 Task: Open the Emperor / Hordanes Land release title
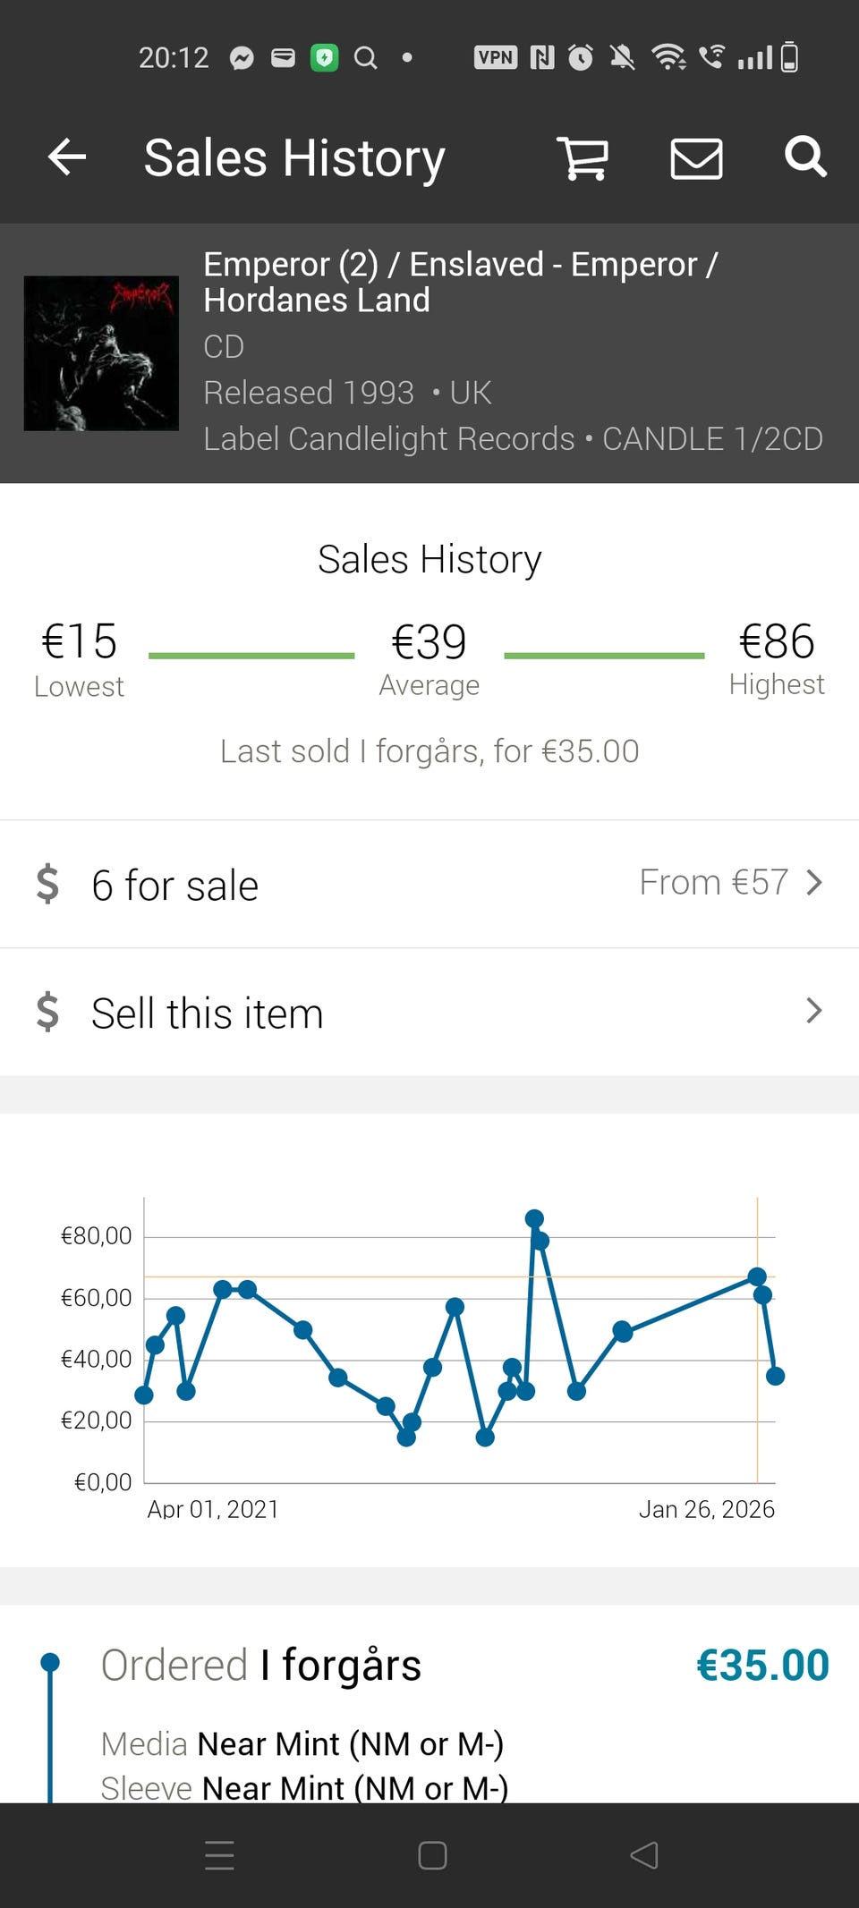tap(459, 282)
